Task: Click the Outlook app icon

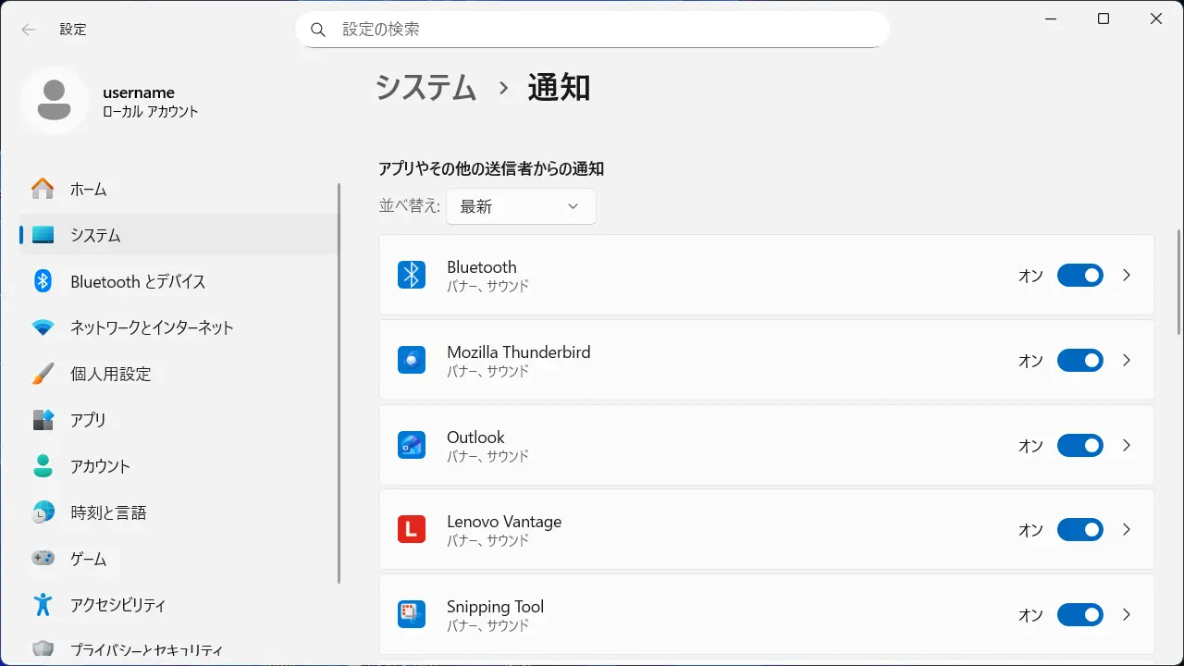Action: pyautogui.click(x=412, y=445)
